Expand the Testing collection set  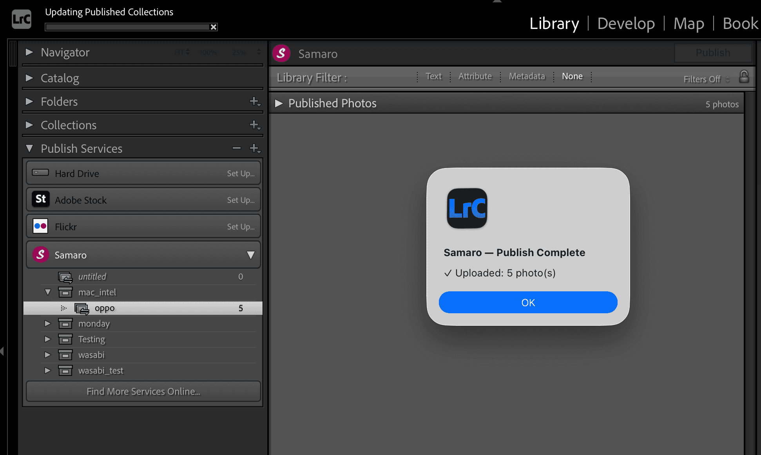coord(47,339)
